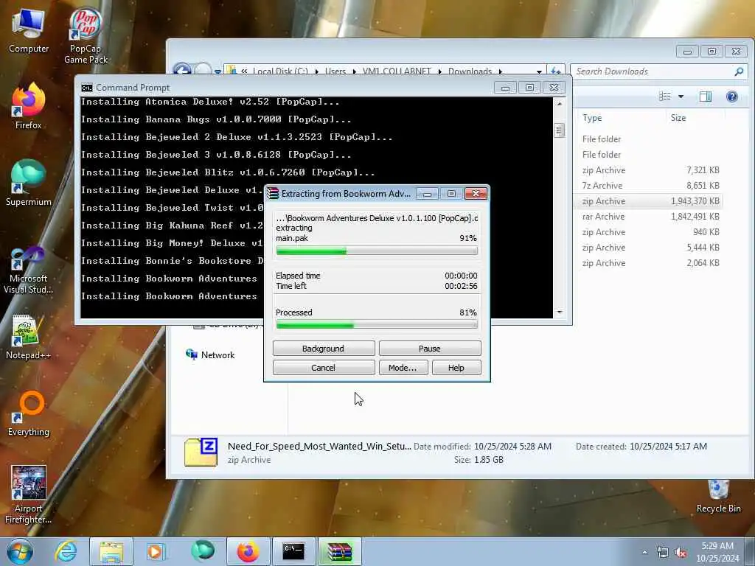Click Help in the extraction dialog

click(x=456, y=368)
